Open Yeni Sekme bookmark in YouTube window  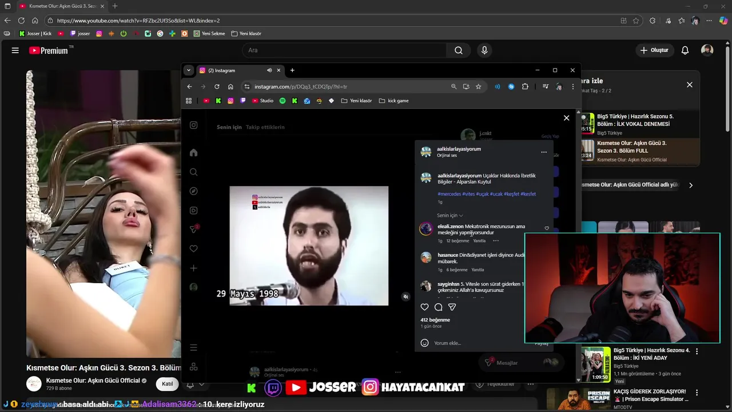(209, 34)
